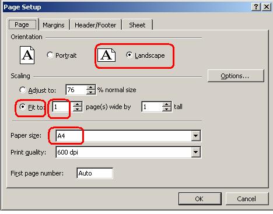Select the Portrait radio button

click(50, 55)
